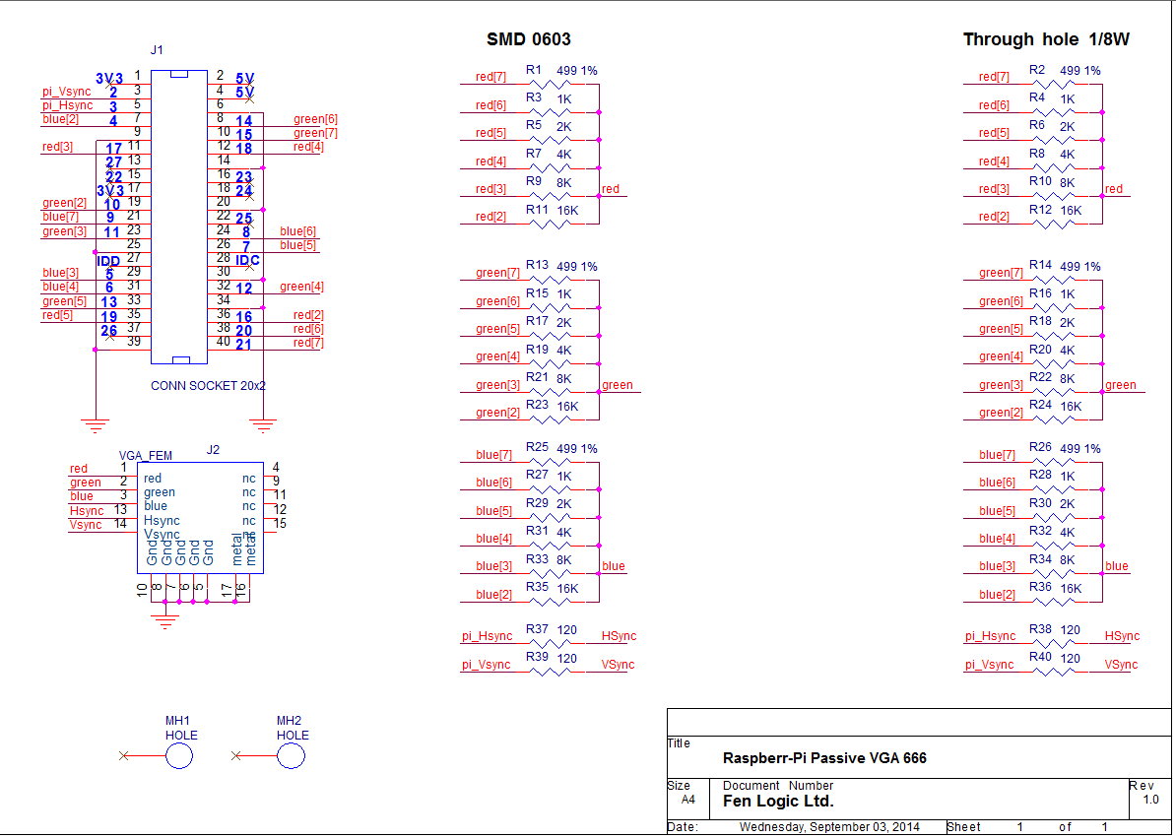Select the R12 reference designator label

click(x=1040, y=210)
